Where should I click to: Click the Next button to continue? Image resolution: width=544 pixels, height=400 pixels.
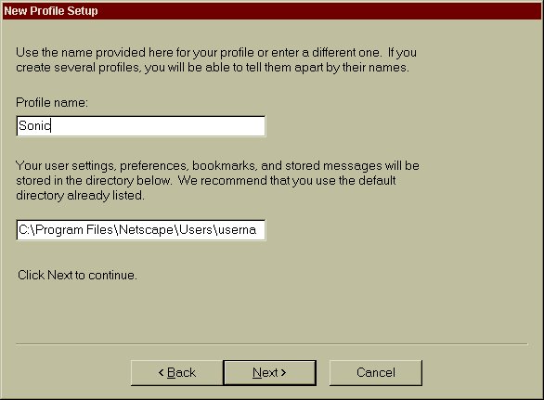[269, 372]
